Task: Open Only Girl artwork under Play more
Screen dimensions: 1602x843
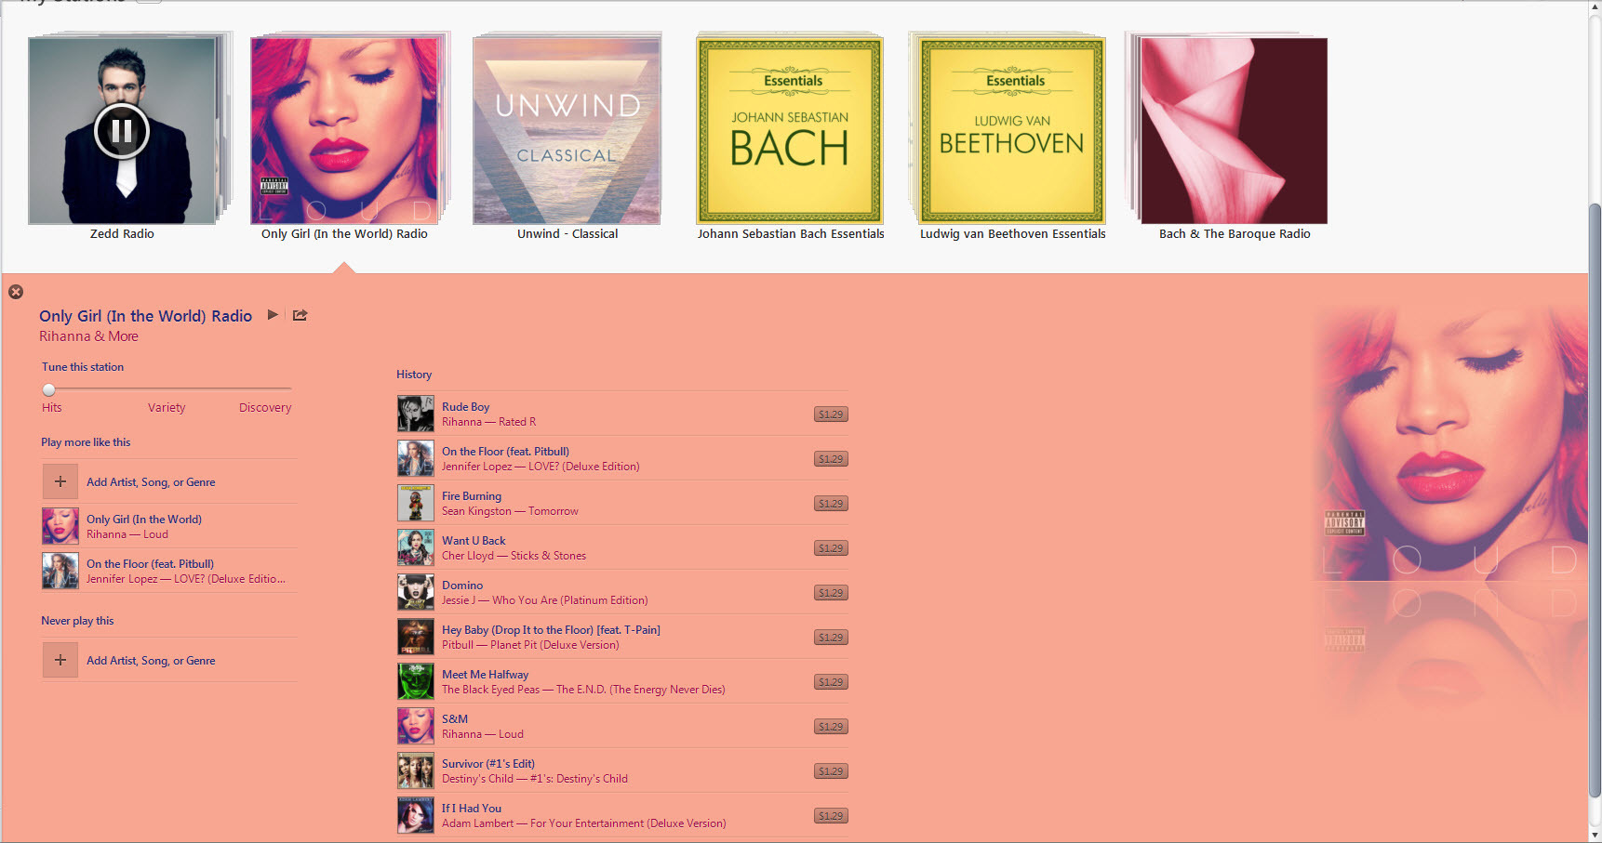Action: point(60,526)
